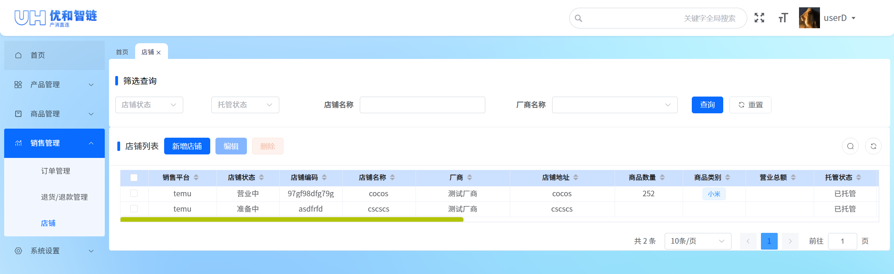Click the green horizontal table scrollbar

coord(292,220)
